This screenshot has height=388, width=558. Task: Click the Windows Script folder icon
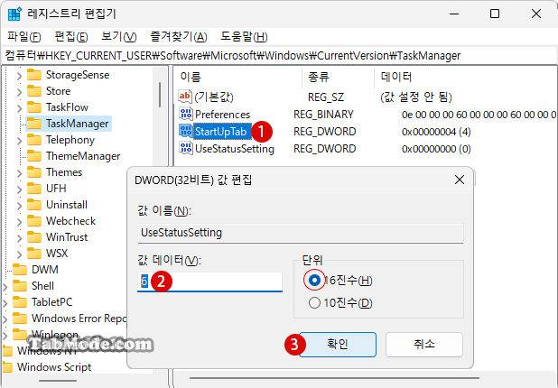point(8,367)
